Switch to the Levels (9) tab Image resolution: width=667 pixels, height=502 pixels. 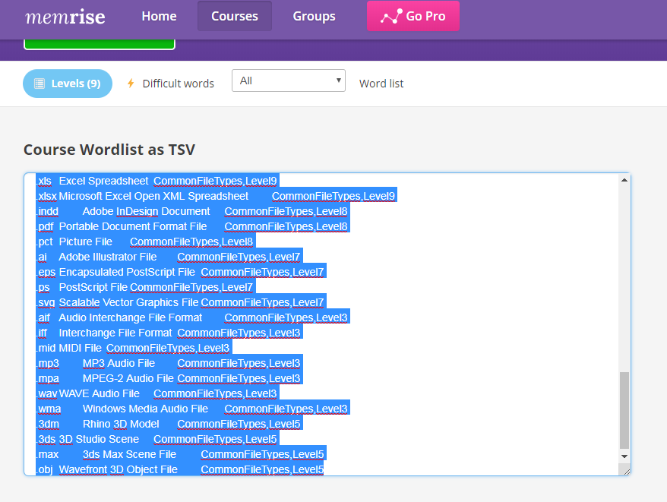(x=68, y=84)
